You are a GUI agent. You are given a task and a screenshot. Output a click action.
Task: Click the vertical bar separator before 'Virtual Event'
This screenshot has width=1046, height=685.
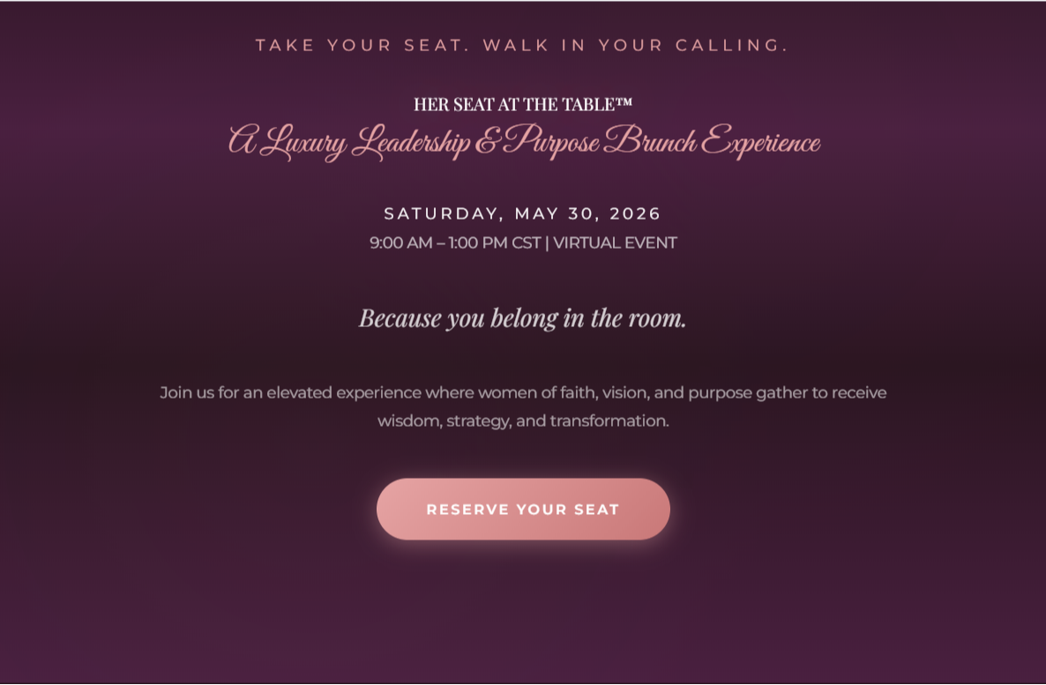point(547,242)
